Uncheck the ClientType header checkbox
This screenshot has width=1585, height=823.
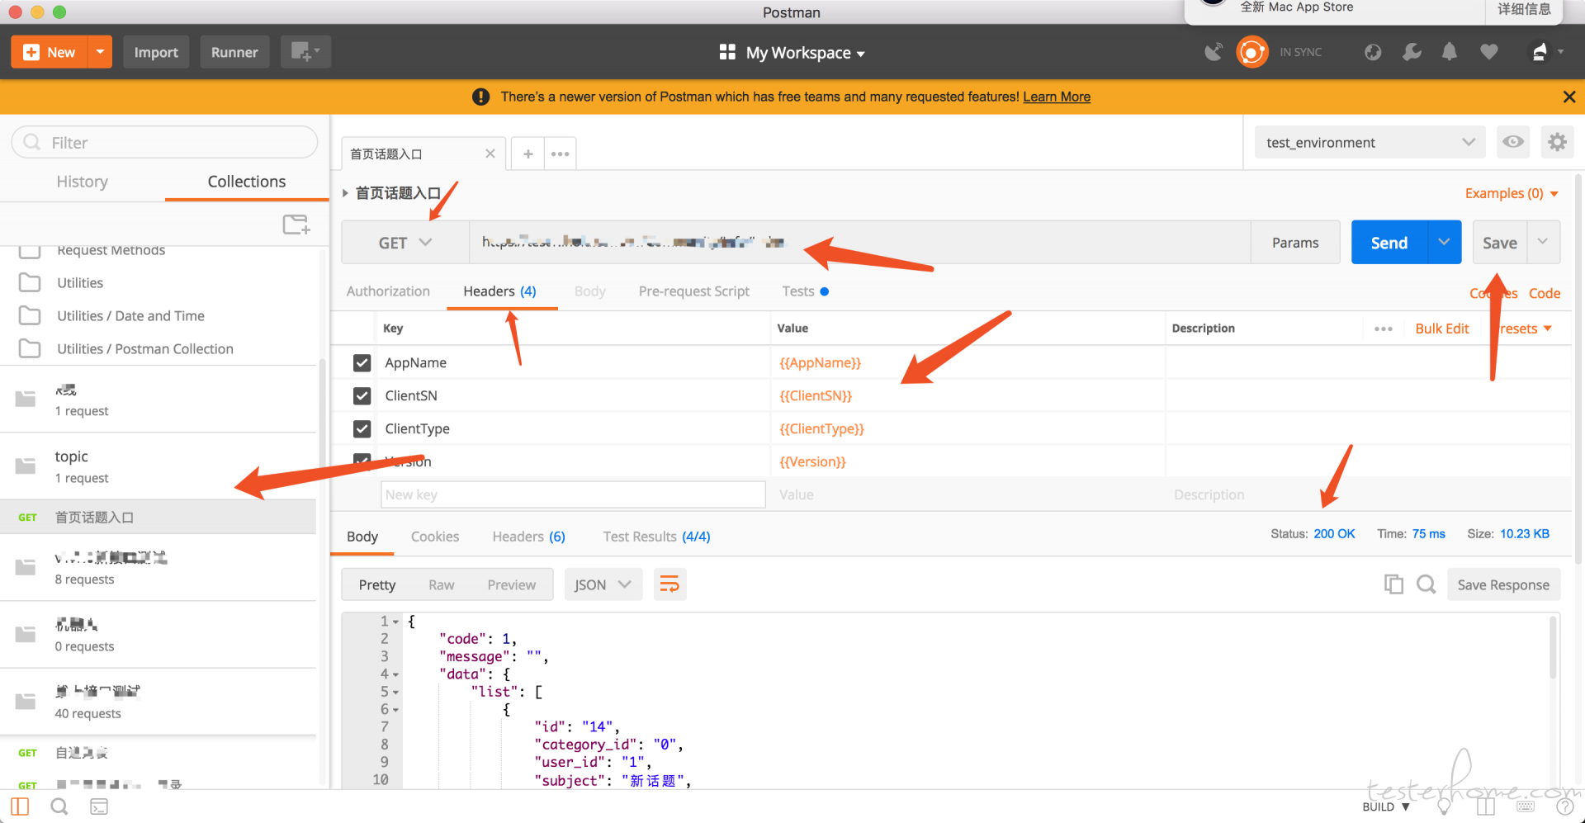[362, 428]
